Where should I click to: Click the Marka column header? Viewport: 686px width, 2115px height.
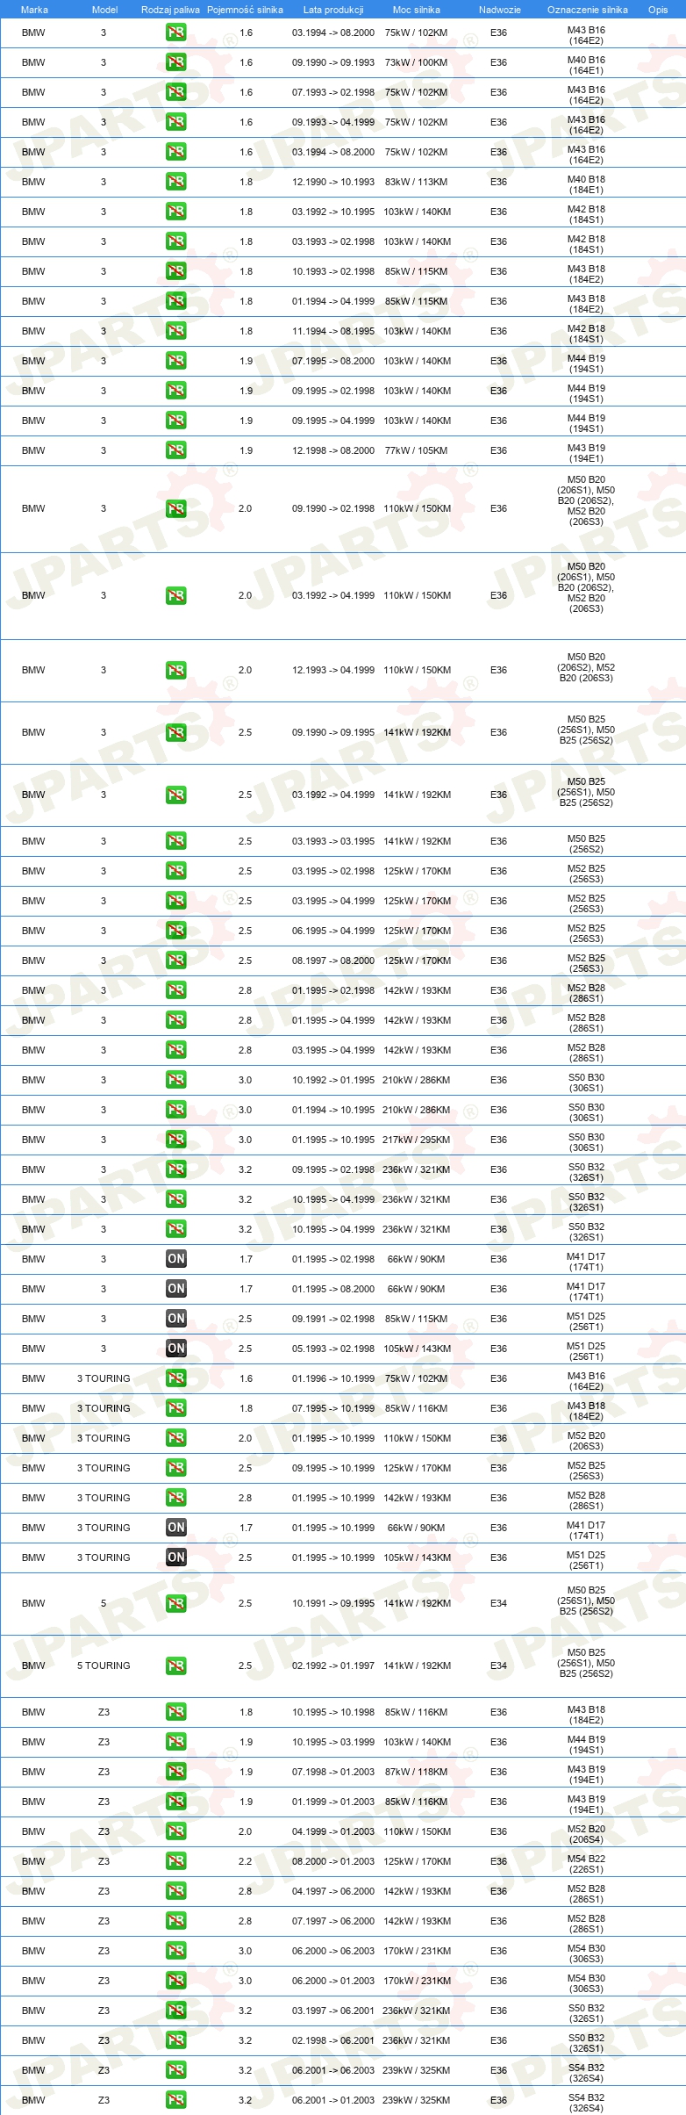point(34,10)
